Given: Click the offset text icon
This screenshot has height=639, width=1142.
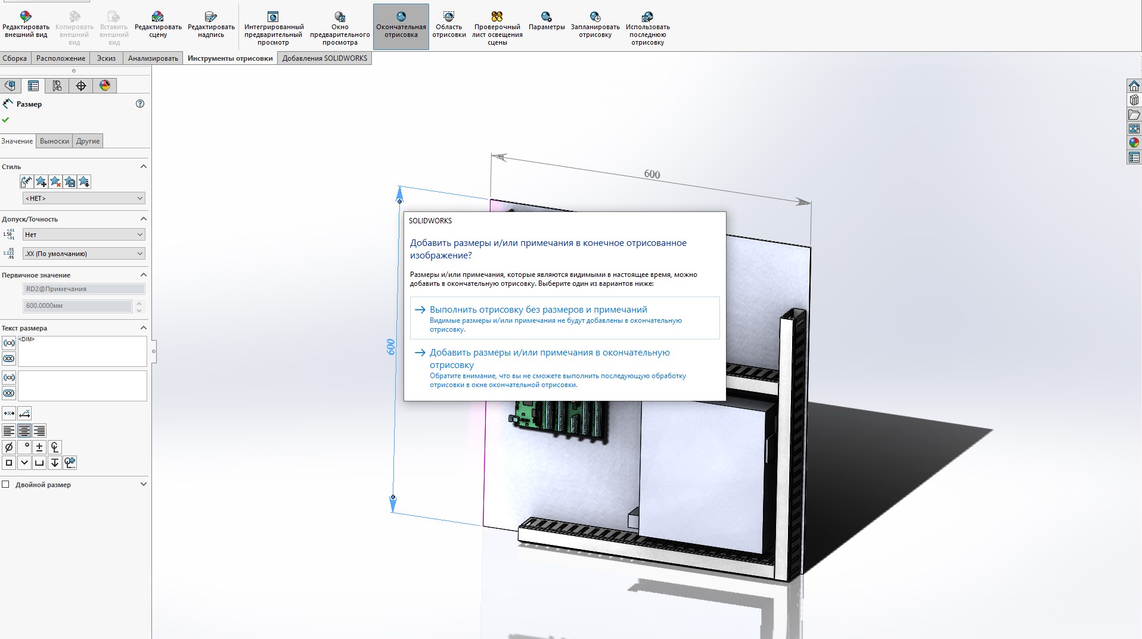Looking at the screenshot, I should 24,413.
